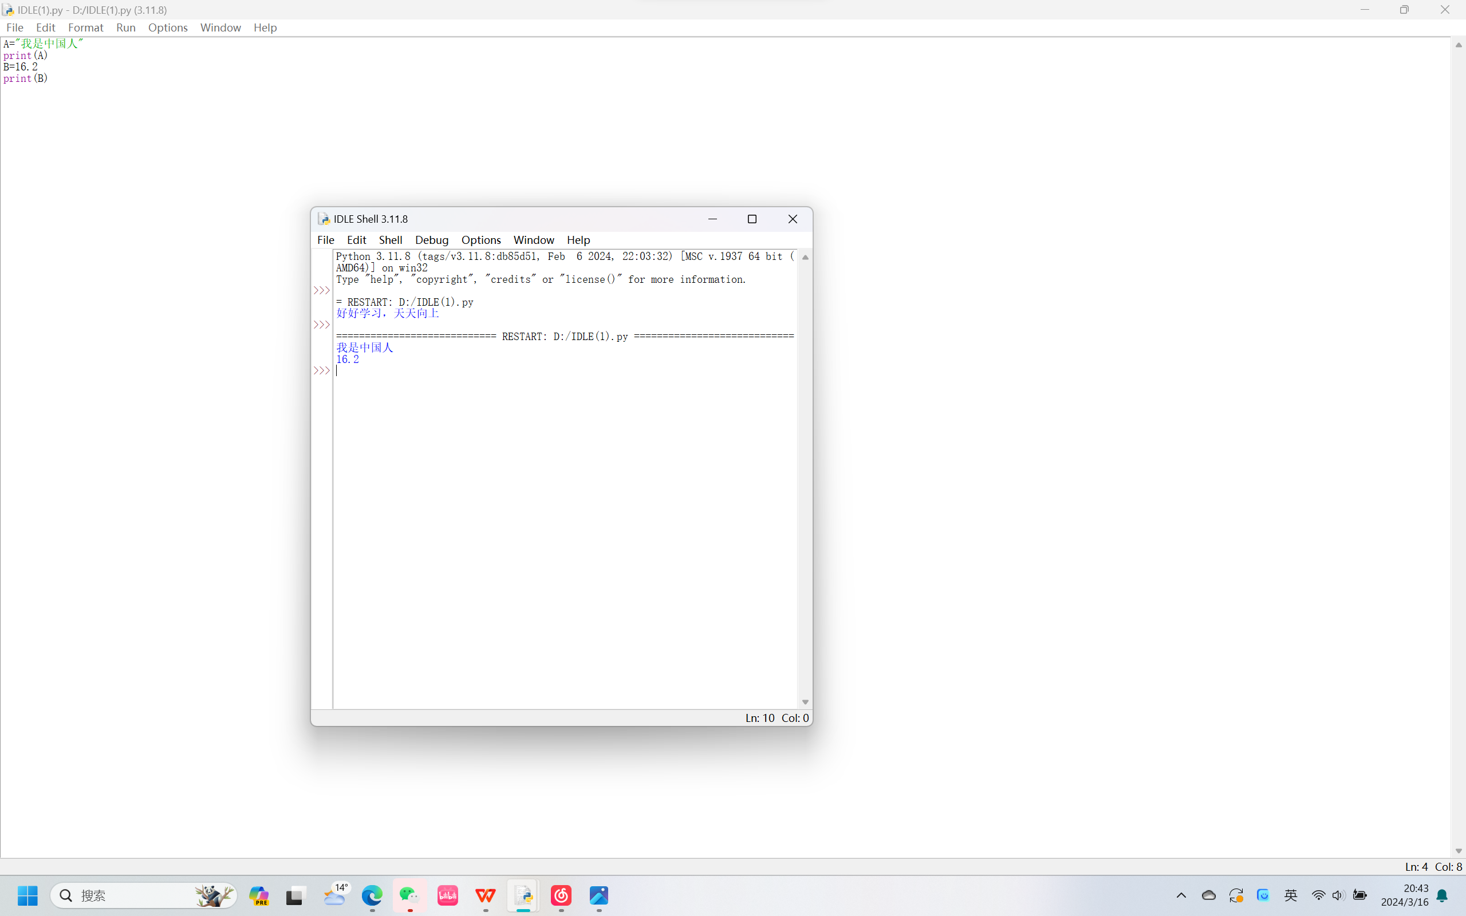Screen dimensions: 1466x916
Task: Open the Debug menu in IDLE Shell
Action: pos(431,240)
